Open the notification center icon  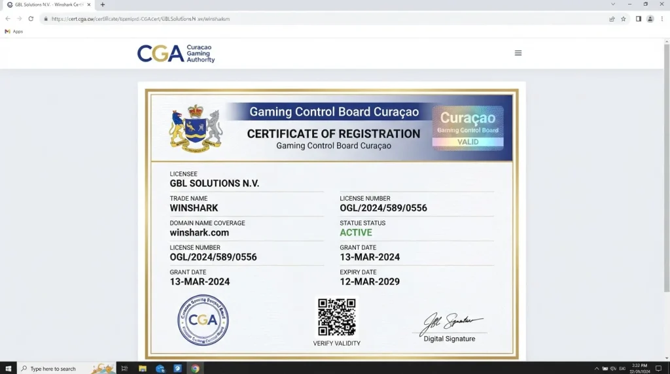click(658, 369)
